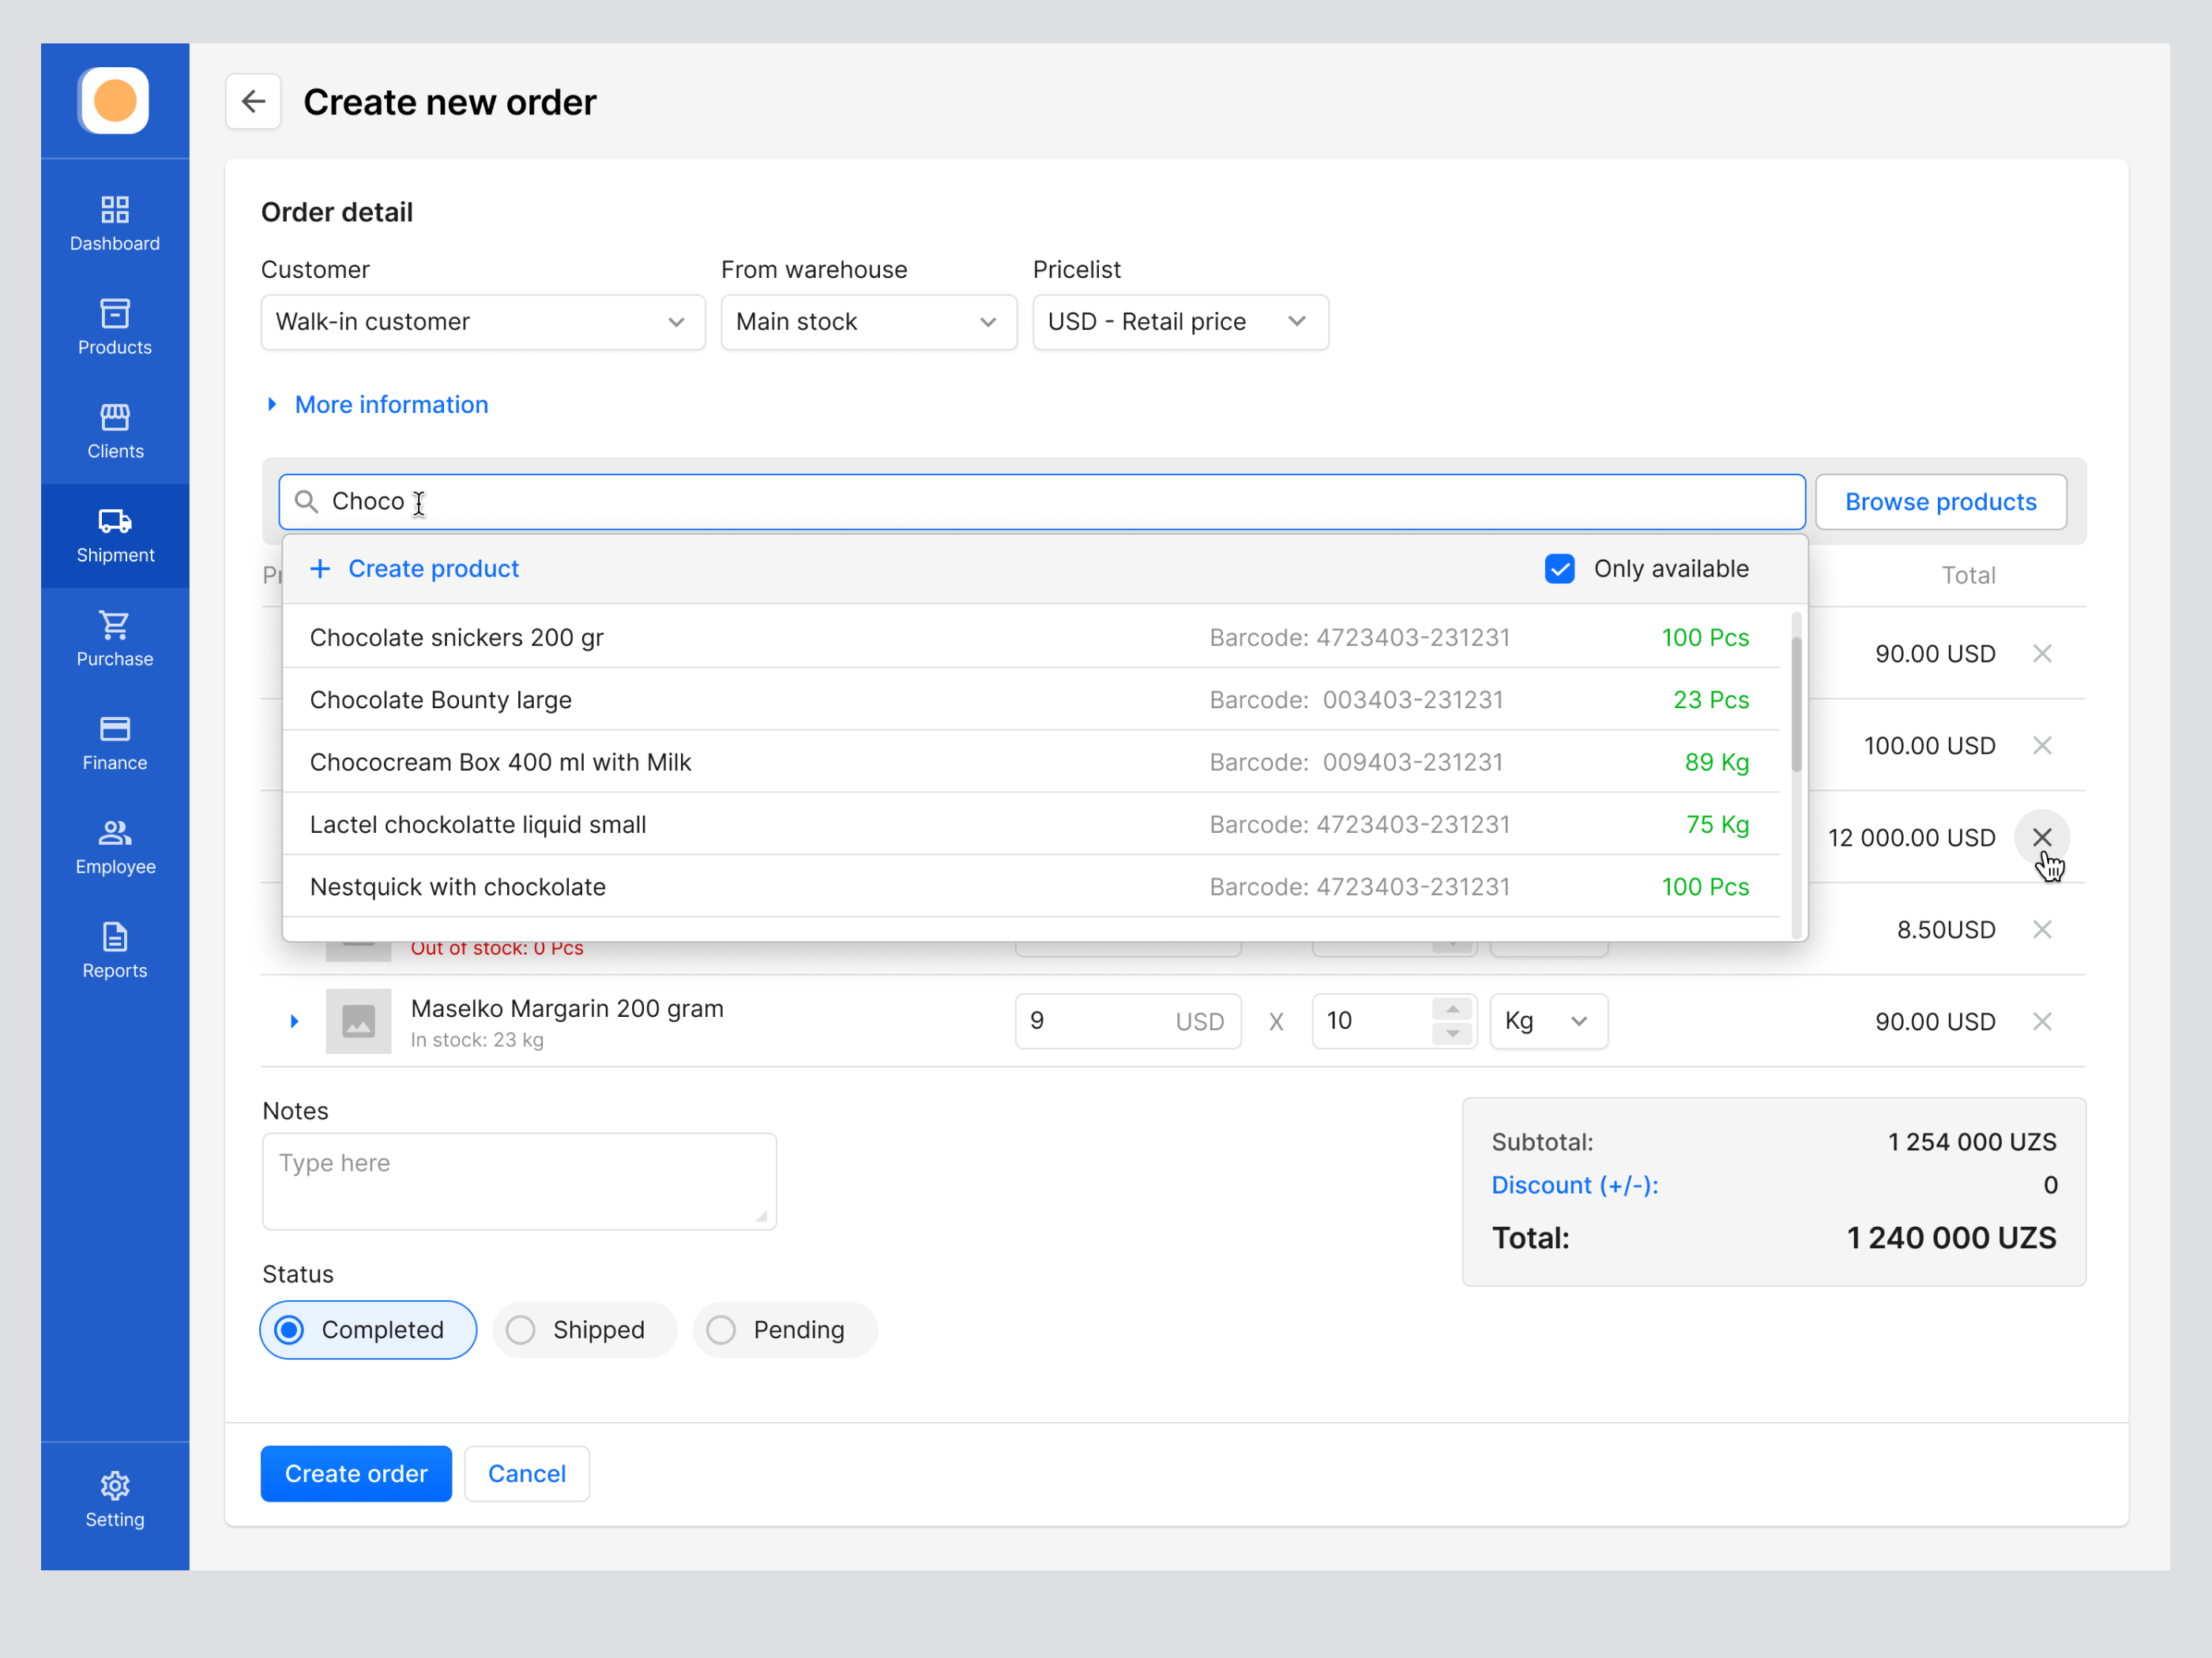Click the Create order button

[356, 1473]
